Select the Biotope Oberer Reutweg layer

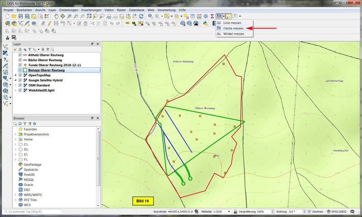click(47, 70)
